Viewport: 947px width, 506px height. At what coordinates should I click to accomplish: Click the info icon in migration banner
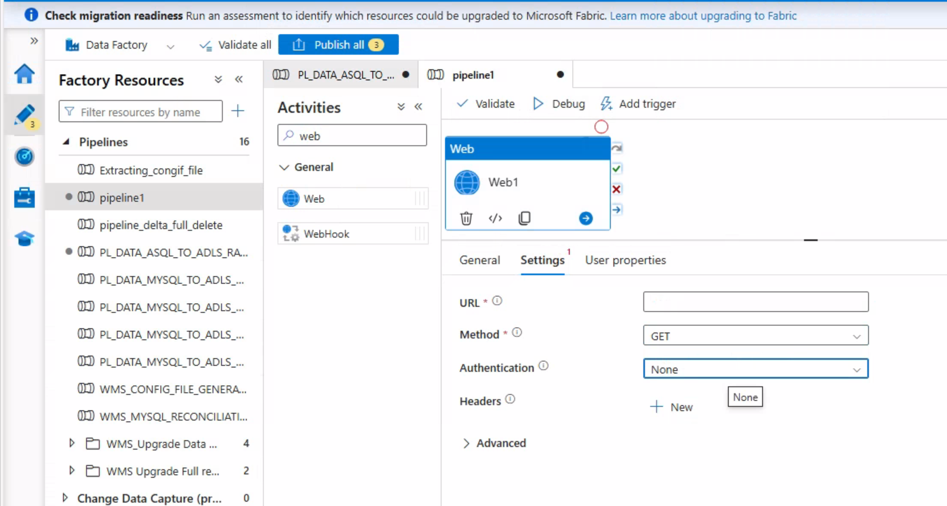(x=31, y=15)
